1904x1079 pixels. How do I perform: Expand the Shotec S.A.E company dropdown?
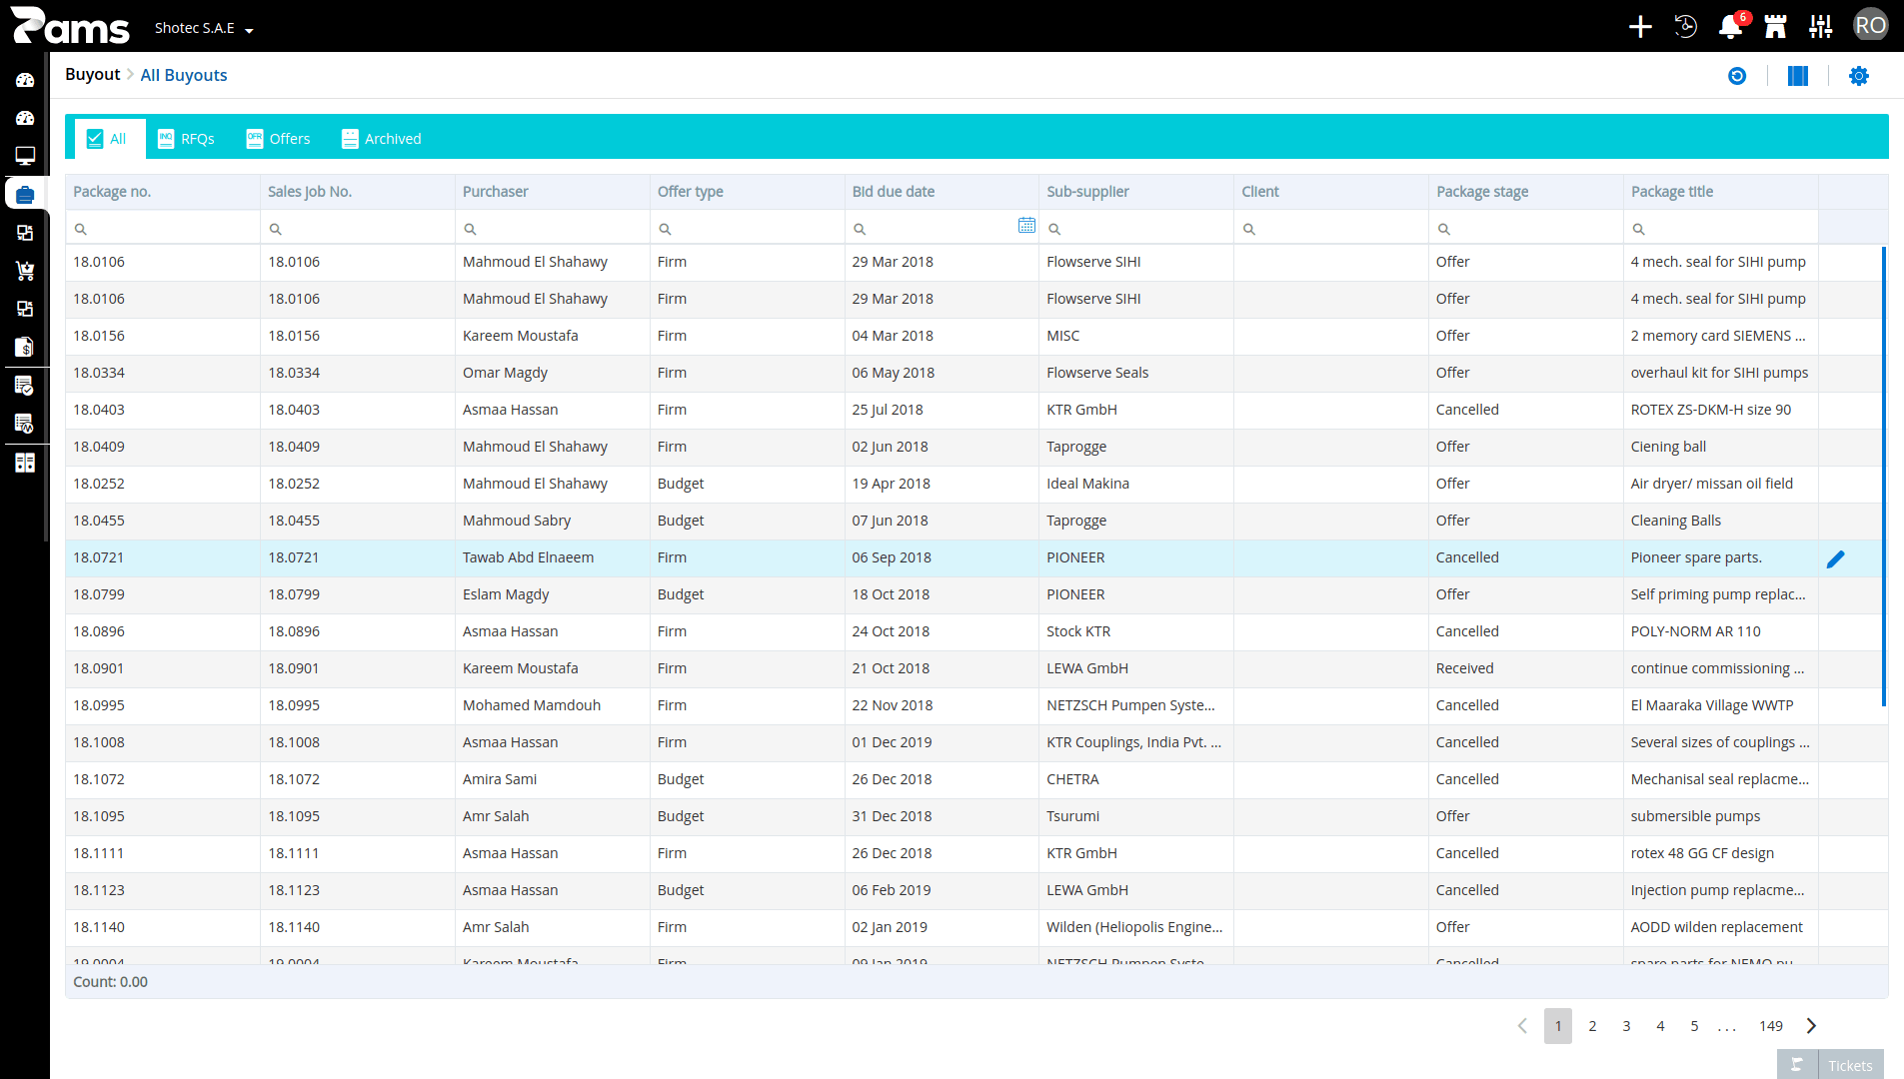pos(204,28)
